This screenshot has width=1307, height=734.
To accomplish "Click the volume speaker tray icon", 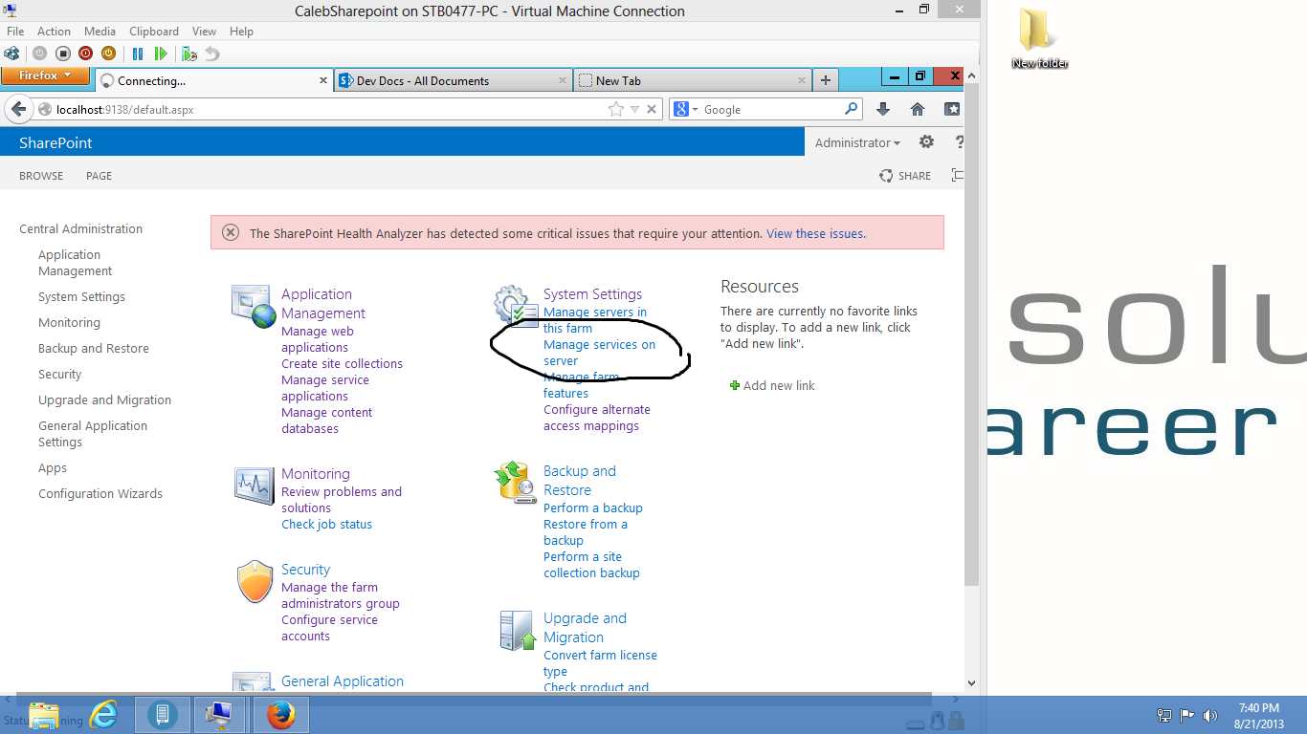I will tap(1210, 715).
